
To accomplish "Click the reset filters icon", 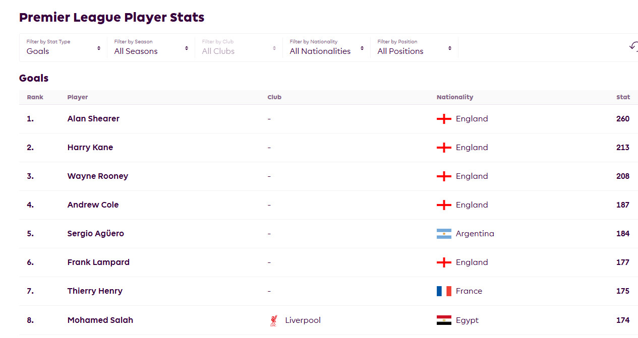I will pos(633,46).
